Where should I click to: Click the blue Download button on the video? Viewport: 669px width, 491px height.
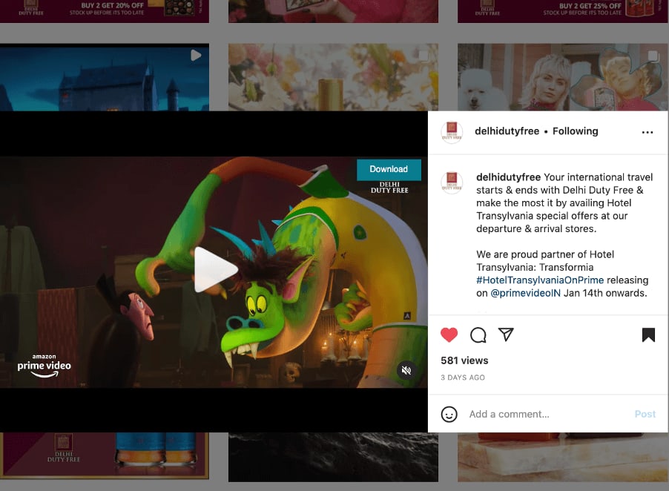(389, 169)
